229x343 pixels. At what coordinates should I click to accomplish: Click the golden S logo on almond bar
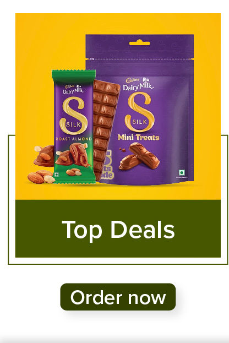pyautogui.click(x=74, y=116)
